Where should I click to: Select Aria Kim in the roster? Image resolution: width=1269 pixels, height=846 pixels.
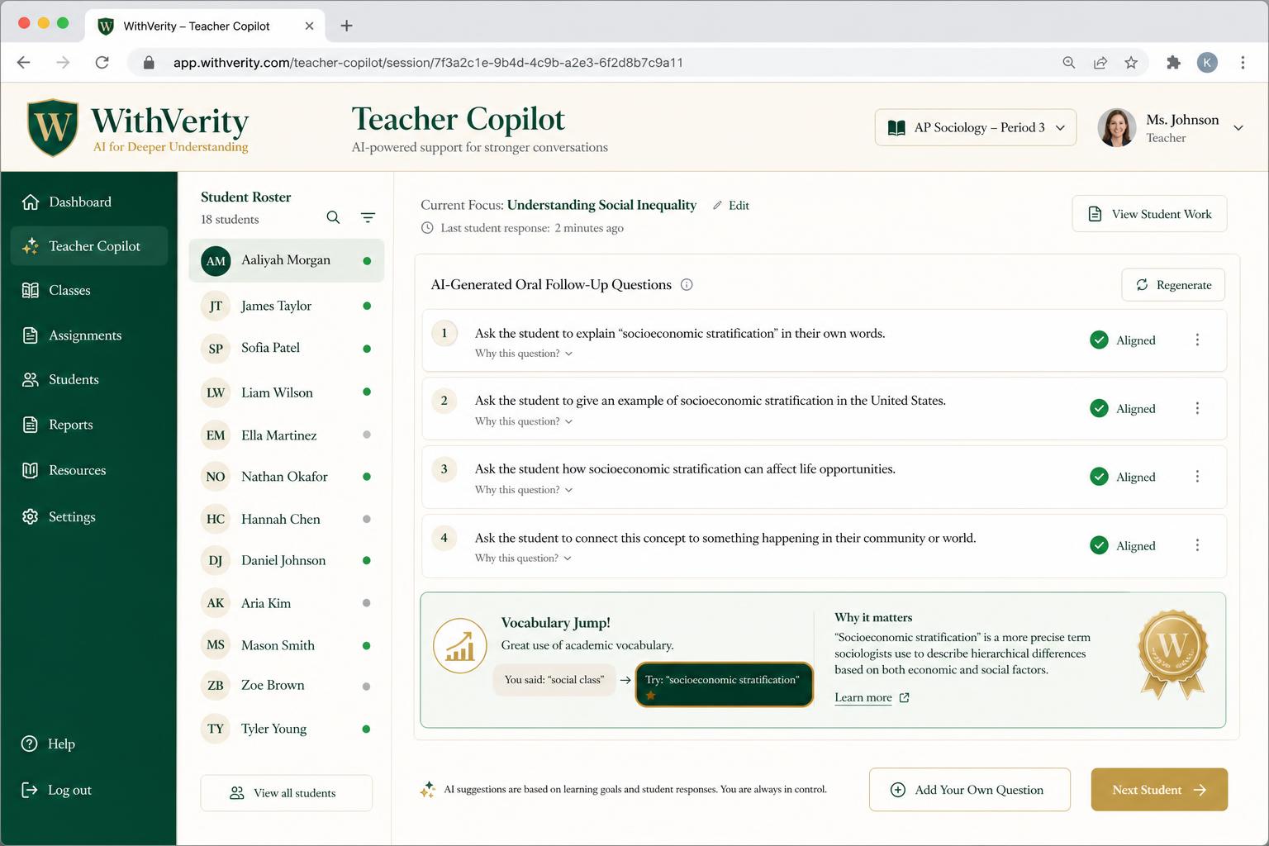286,603
